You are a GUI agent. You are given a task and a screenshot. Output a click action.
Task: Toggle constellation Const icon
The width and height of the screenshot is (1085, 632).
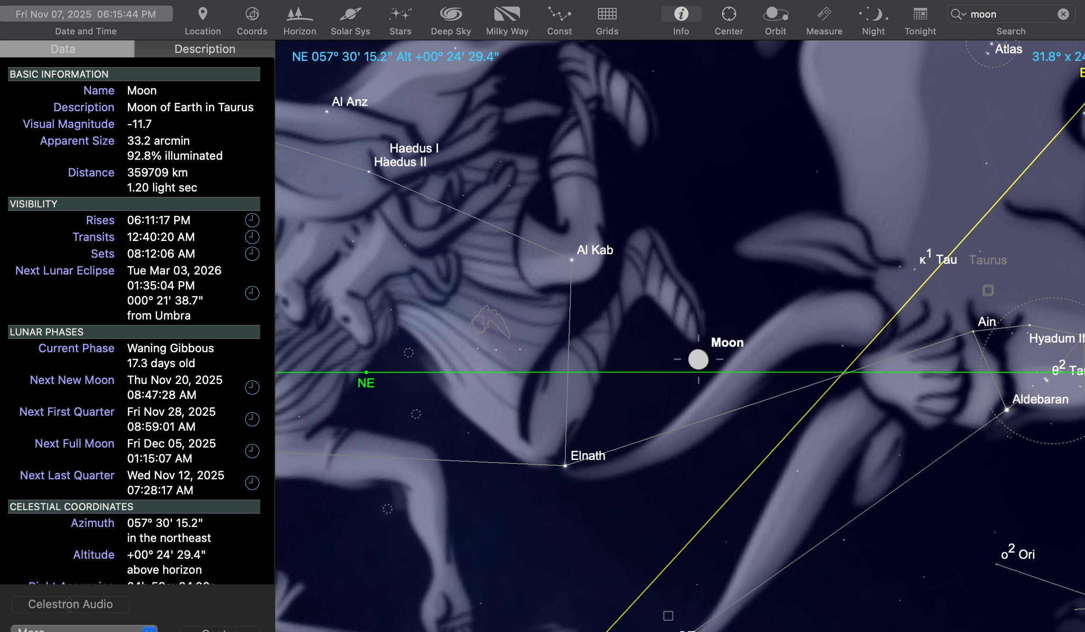tap(559, 14)
